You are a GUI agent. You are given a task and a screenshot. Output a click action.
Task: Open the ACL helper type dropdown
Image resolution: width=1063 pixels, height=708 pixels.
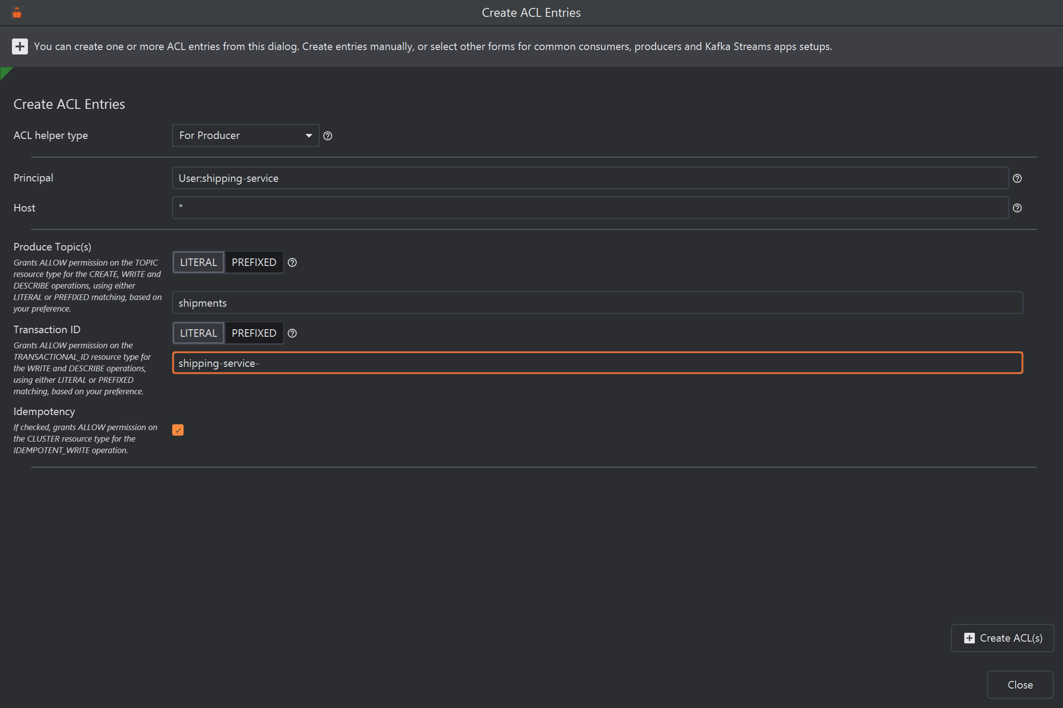[246, 135]
